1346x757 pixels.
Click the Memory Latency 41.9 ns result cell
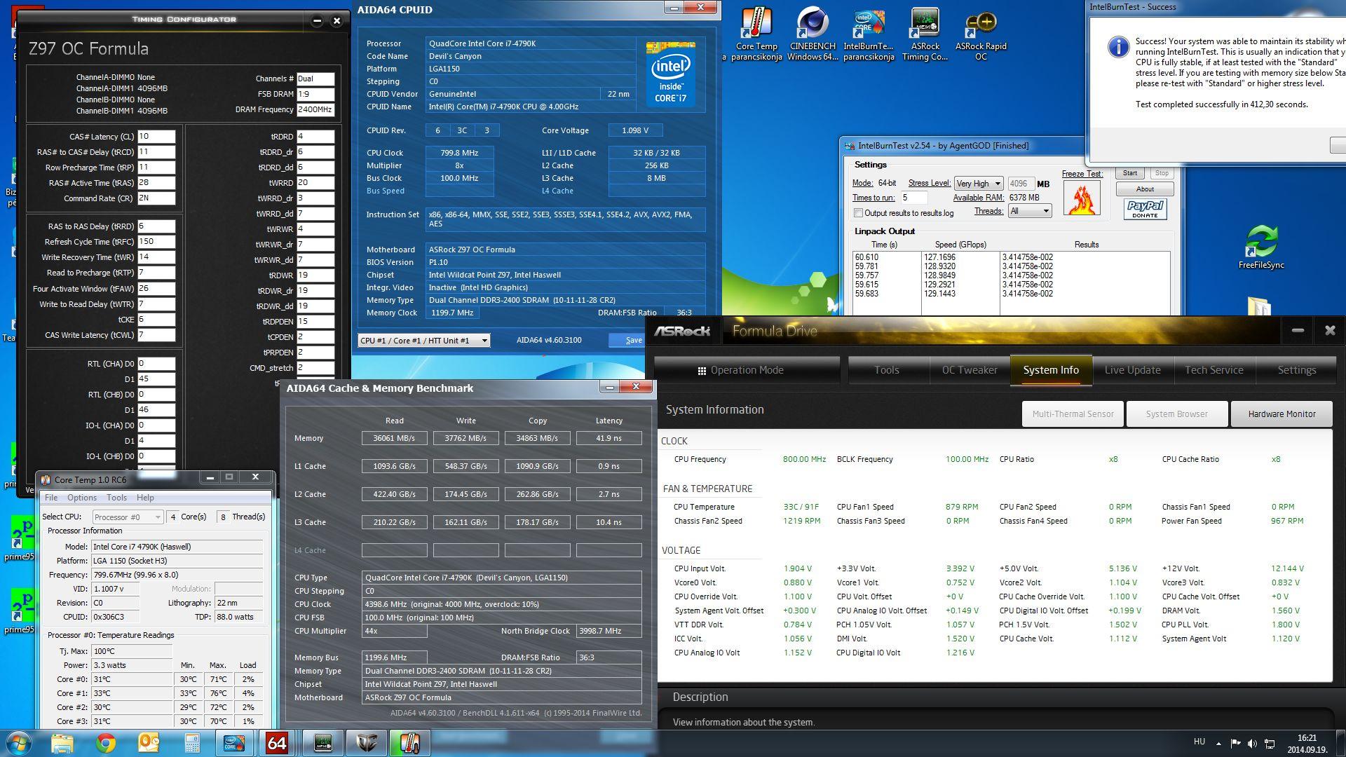[x=609, y=438]
